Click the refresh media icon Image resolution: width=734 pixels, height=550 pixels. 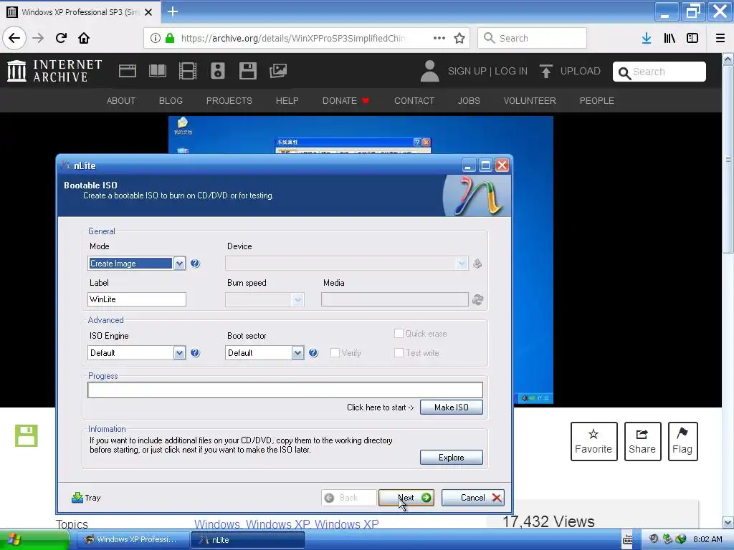[x=477, y=299]
